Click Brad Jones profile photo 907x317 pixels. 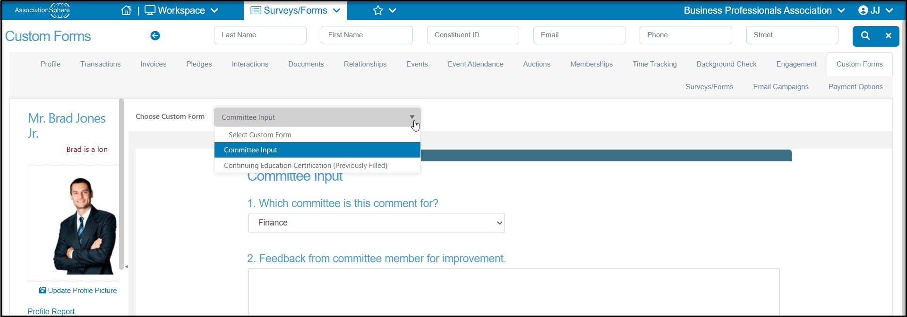pos(84,225)
